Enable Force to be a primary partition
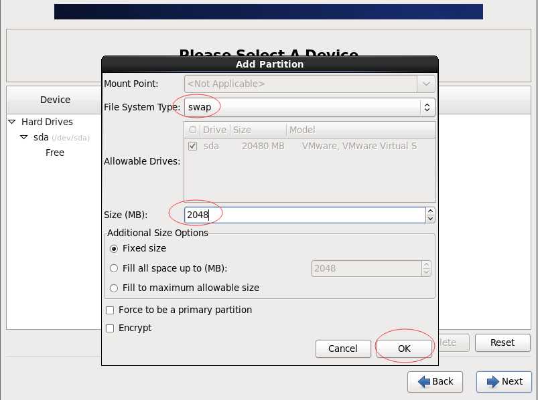This screenshot has width=538, height=400. pos(110,310)
